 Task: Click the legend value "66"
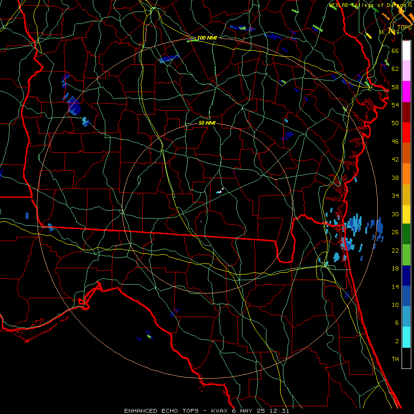pos(395,51)
